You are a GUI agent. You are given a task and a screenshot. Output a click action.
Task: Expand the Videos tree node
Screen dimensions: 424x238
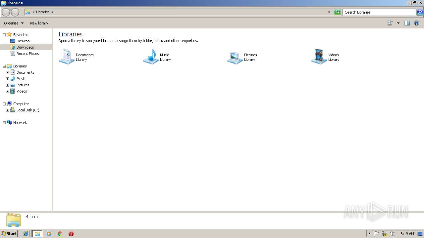coord(7,91)
